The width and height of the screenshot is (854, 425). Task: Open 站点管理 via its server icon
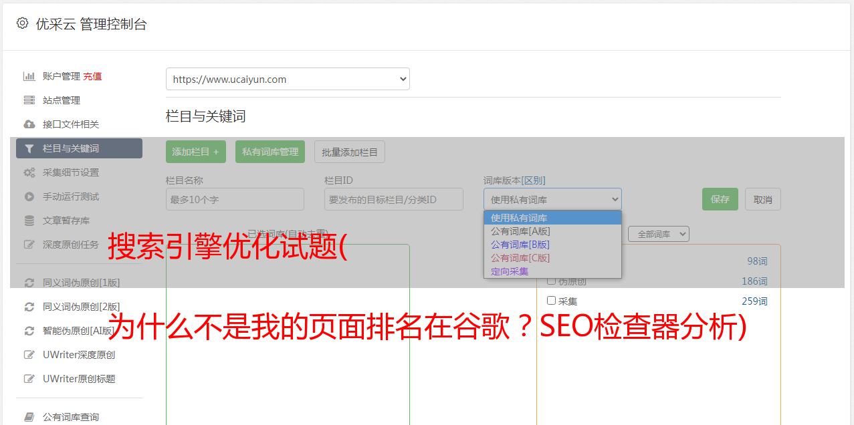click(x=29, y=100)
